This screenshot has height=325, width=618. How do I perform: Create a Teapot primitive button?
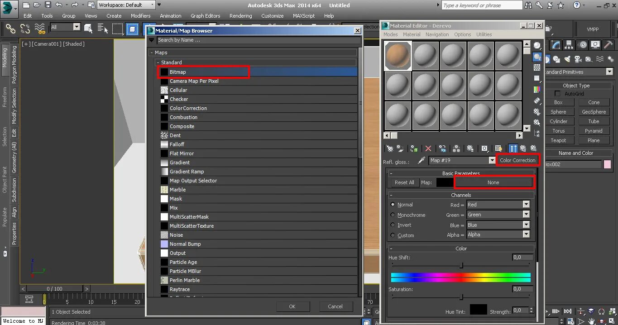point(558,140)
